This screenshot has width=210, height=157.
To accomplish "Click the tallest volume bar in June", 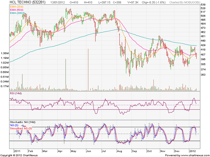I will (88, 70).
